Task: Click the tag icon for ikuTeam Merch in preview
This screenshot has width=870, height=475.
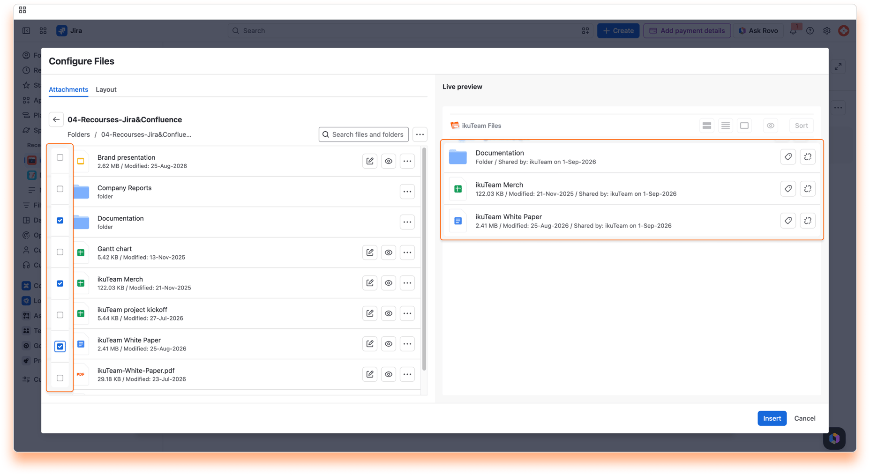Action: pyautogui.click(x=788, y=189)
